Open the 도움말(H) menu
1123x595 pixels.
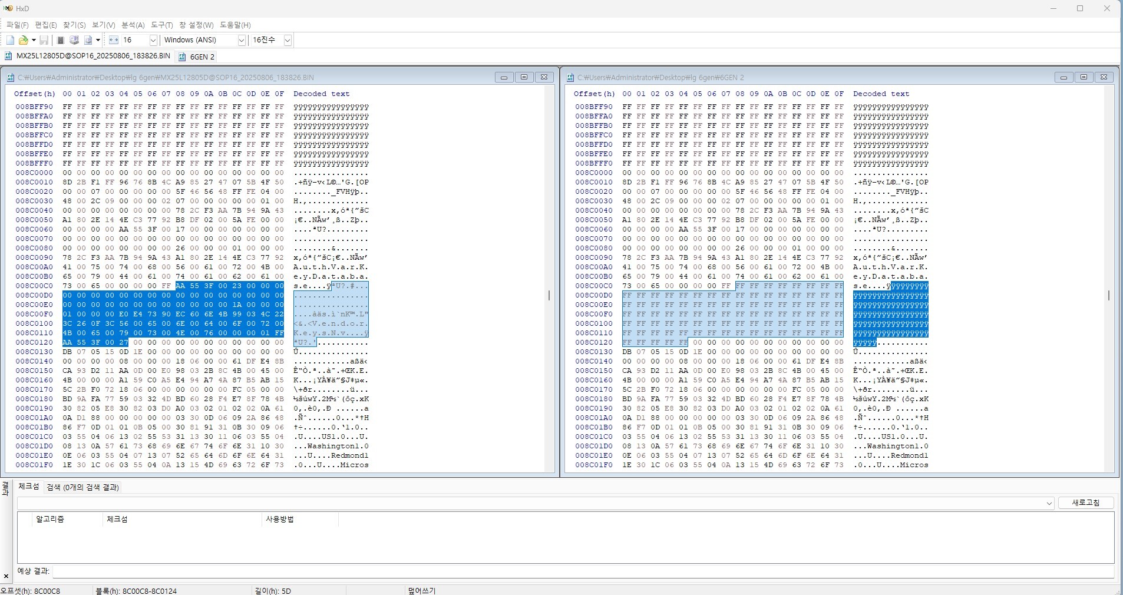(x=235, y=25)
